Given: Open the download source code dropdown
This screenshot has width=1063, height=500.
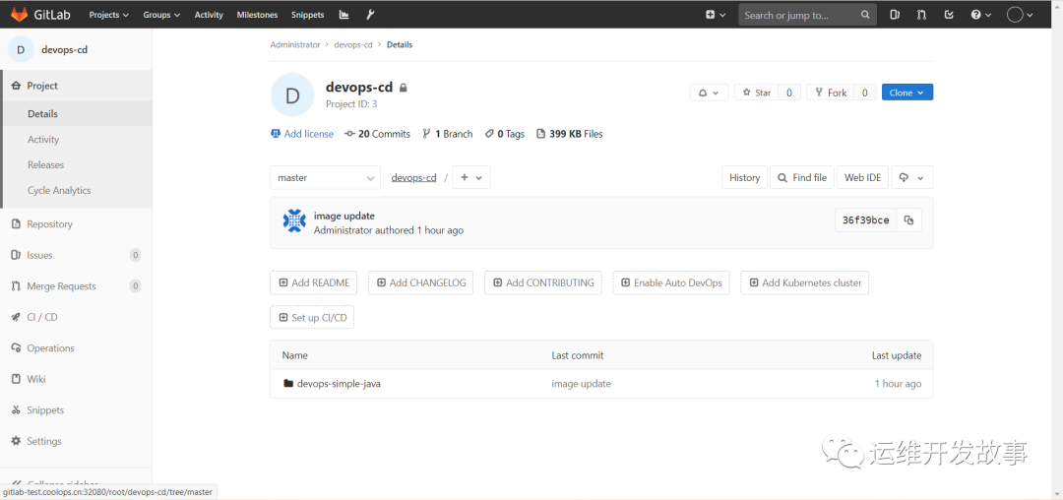Looking at the screenshot, I should coord(911,177).
